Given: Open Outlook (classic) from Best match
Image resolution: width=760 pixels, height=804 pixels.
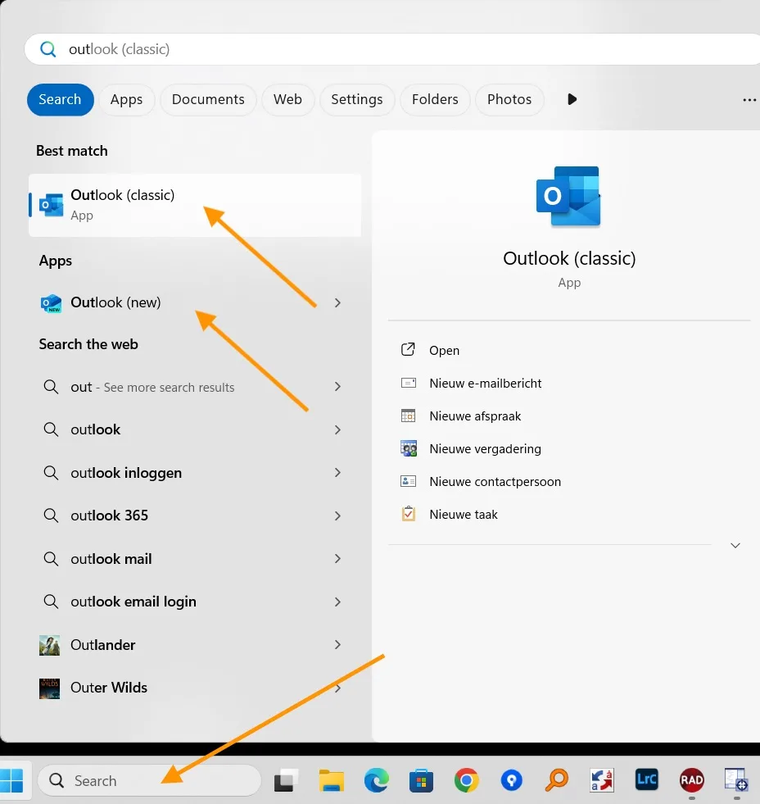Looking at the screenshot, I should point(195,205).
